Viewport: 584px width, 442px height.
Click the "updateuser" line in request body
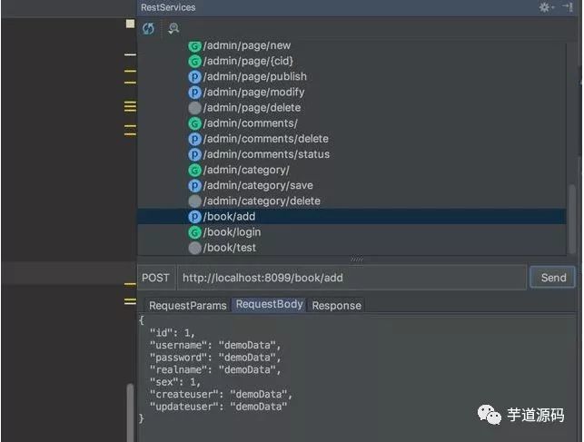219,407
